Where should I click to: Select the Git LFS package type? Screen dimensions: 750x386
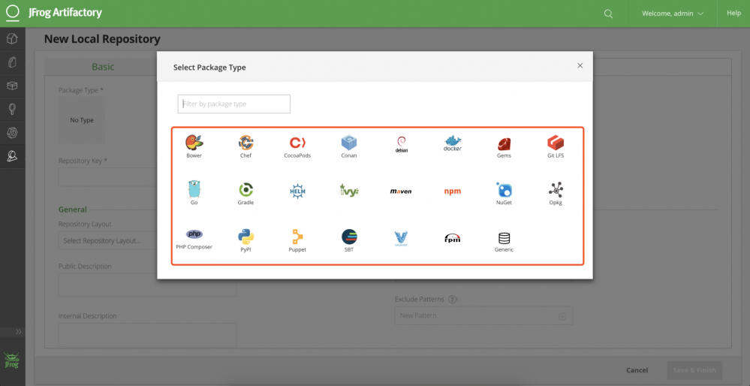pos(556,146)
